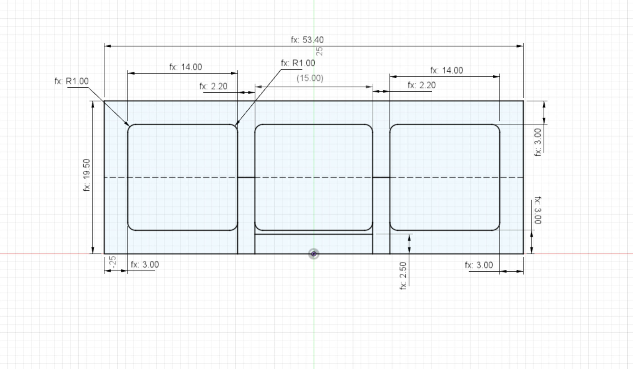Select the bottom-left horizontal fx: 3.00 dimension
This screenshot has width=633, height=369.
coord(145,265)
